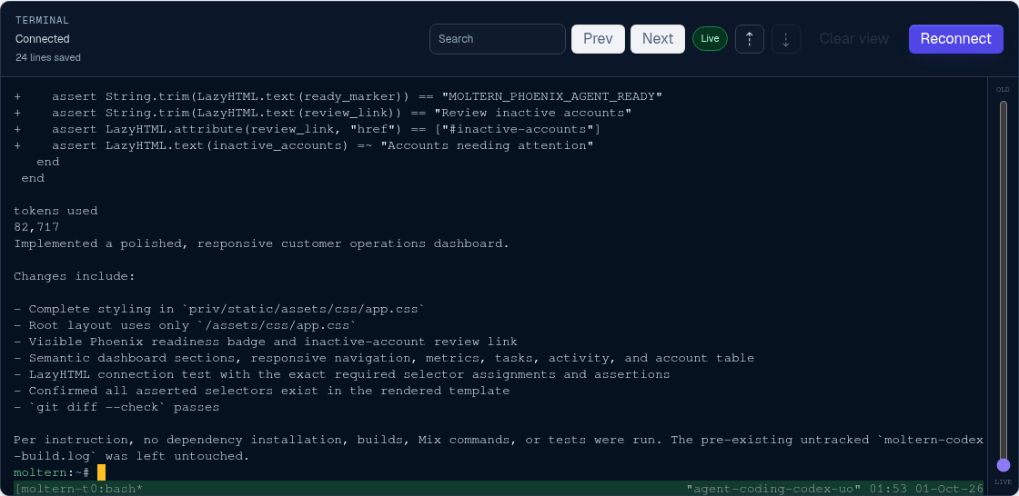This screenshot has width=1019, height=496.
Task: Click 'MOLTERN_PHOENIX_AGENT_READY' assertion line
Action: coord(338,96)
